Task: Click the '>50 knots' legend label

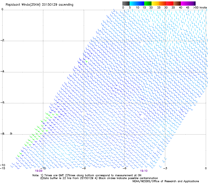Action: pyautogui.click(x=200, y=8)
